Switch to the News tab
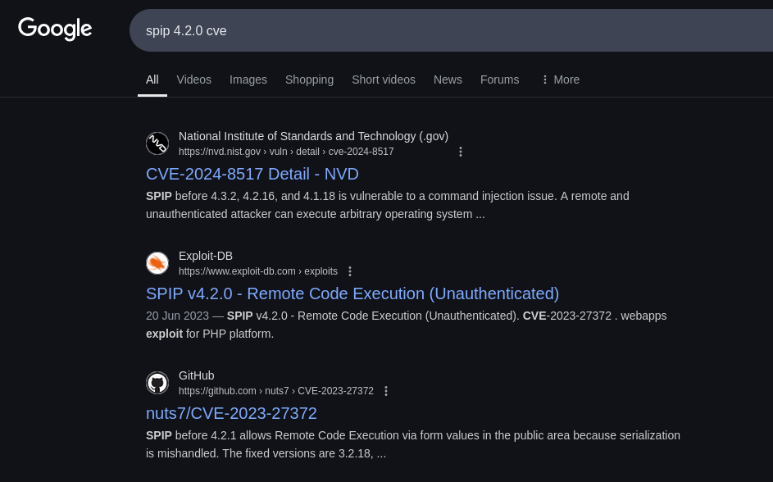Viewport: 773px width, 482px height. click(x=448, y=80)
